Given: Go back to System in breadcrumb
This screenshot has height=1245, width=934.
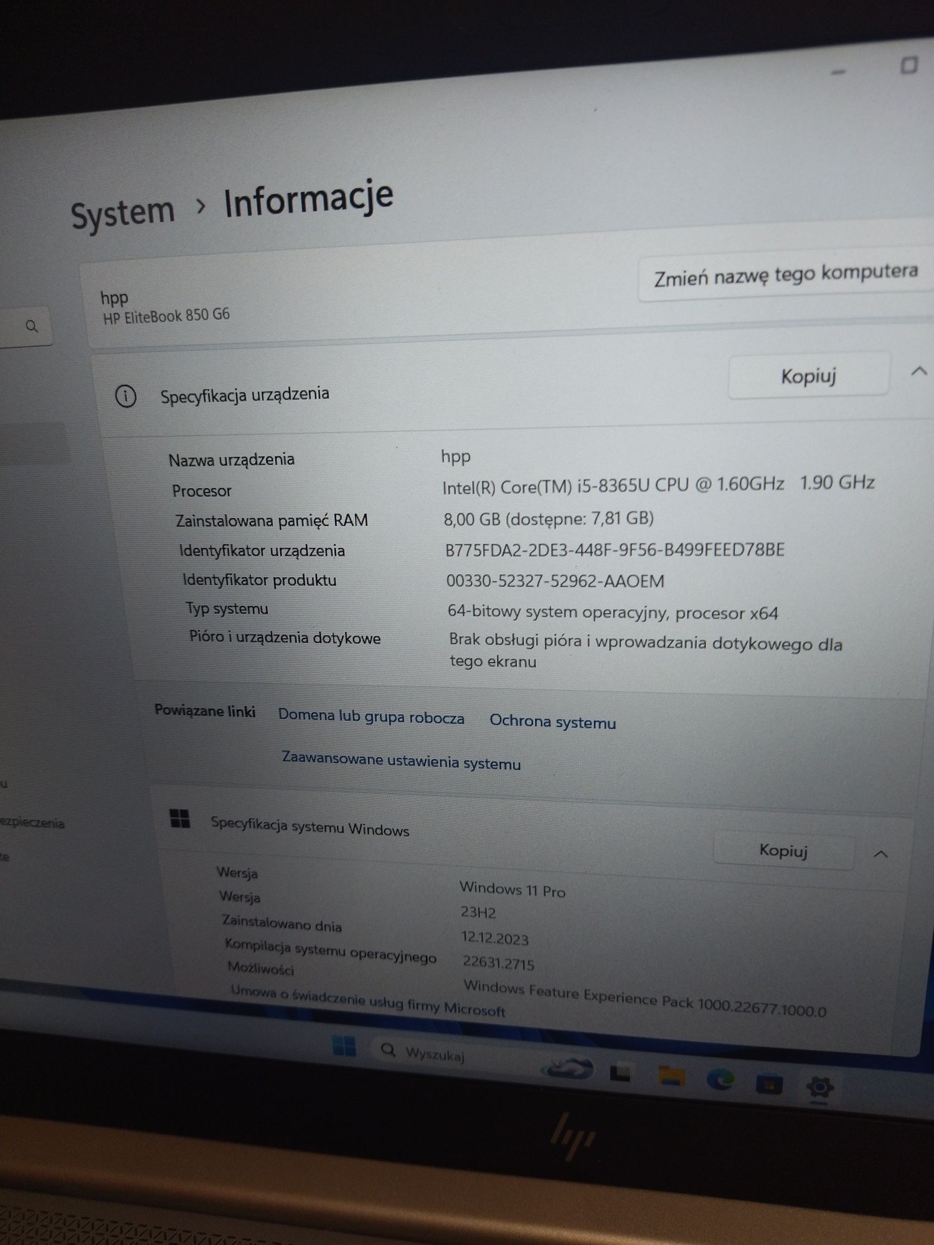Looking at the screenshot, I should [123, 213].
